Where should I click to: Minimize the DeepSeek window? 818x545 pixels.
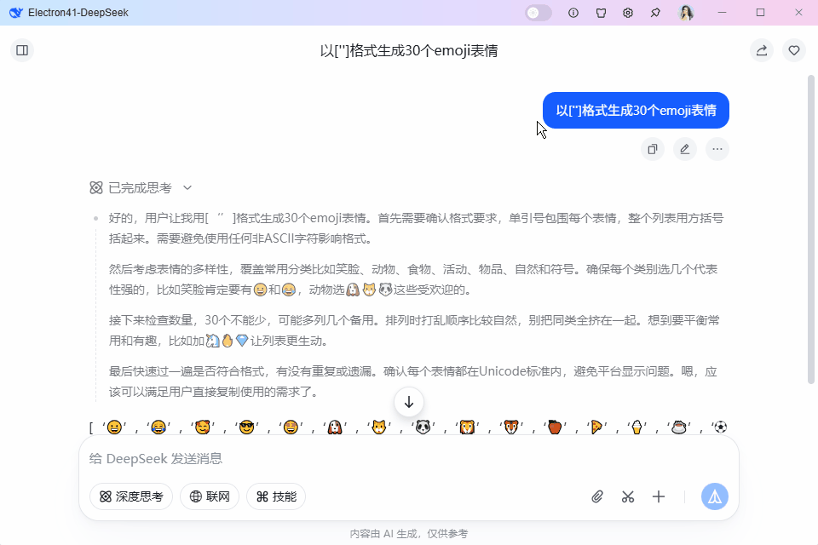tap(722, 13)
